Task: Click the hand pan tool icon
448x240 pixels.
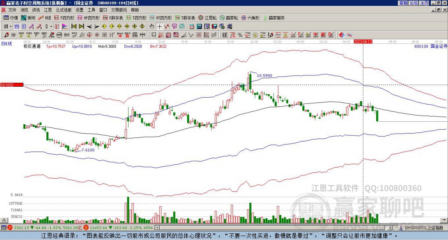Action: (152, 26)
